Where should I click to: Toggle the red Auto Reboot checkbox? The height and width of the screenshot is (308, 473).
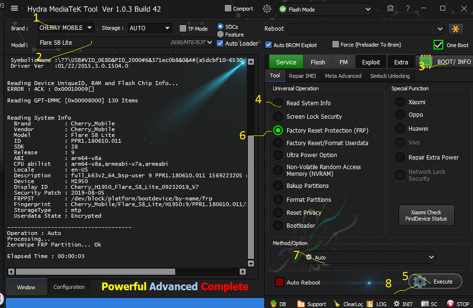tap(279, 282)
